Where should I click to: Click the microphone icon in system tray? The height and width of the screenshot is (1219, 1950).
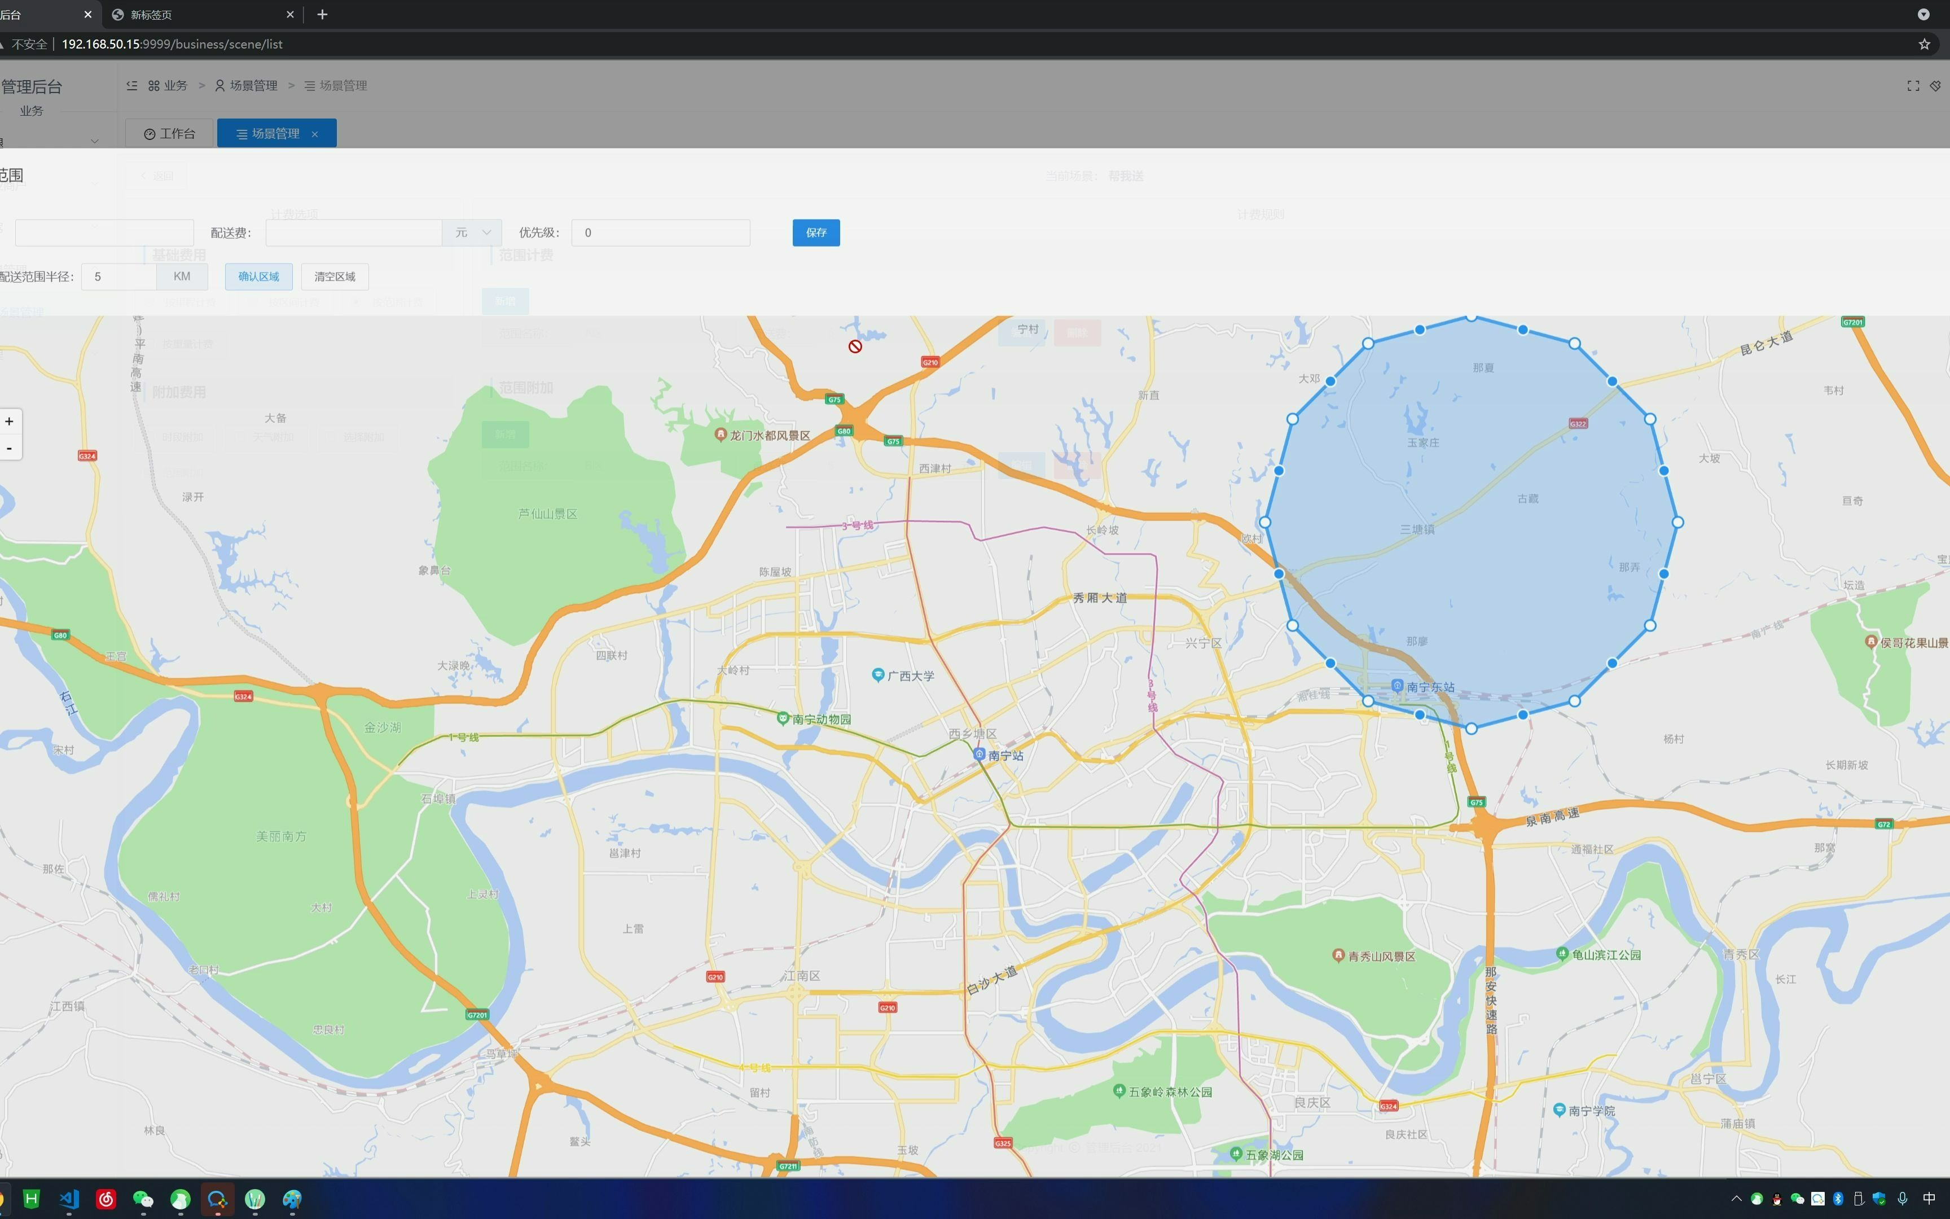pos(1903,1199)
